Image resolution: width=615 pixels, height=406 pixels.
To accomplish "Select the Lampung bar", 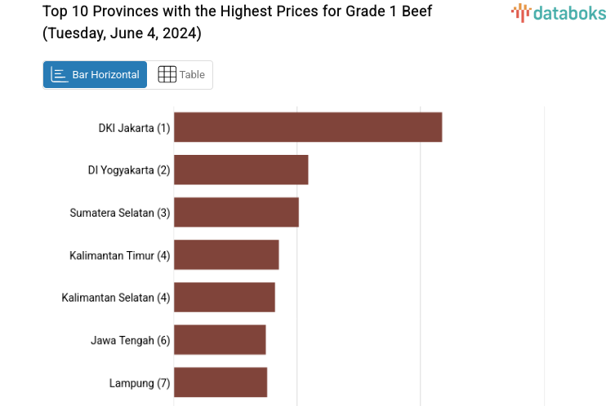I will point(221,382).
